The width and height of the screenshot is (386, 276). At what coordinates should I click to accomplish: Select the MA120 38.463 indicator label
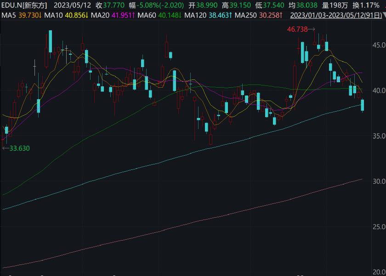[x=208, y=15]
